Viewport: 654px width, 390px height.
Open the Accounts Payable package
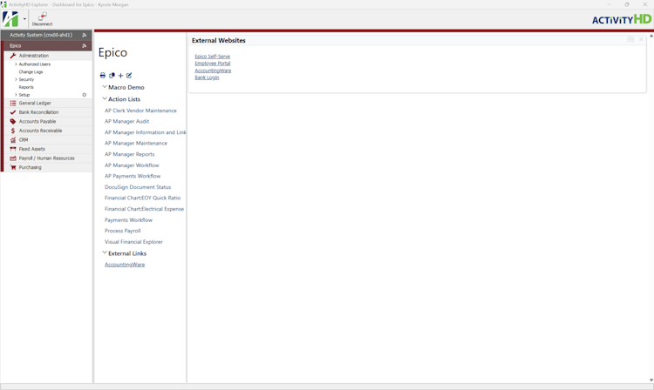coord(37,122)
